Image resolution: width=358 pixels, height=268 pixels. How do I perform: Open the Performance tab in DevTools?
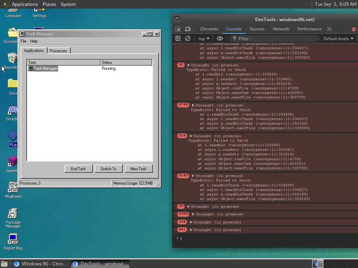click(x=309, y=29)
